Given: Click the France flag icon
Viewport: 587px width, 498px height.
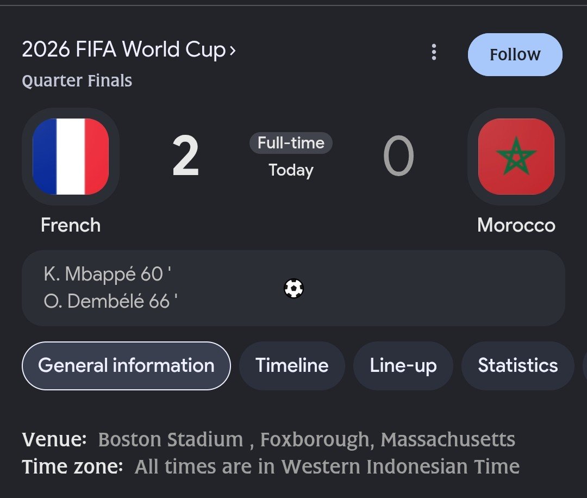Looking at the screenshot, I should [x=71, y=157].
